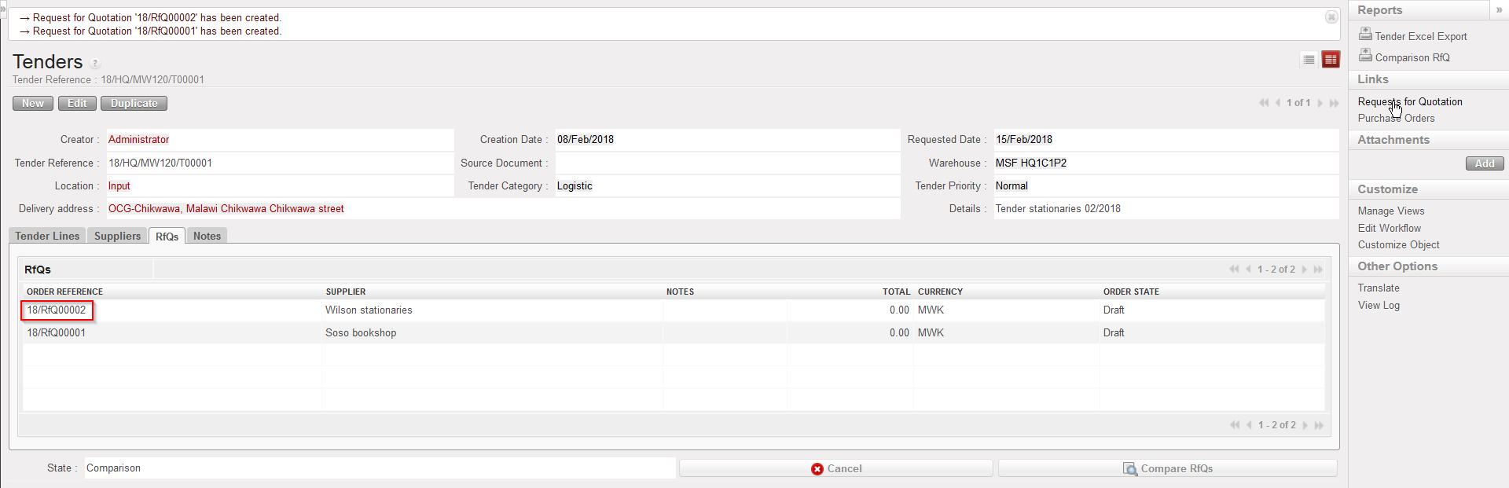Click the help icon beside Tenders title

(x=95, y=64)
